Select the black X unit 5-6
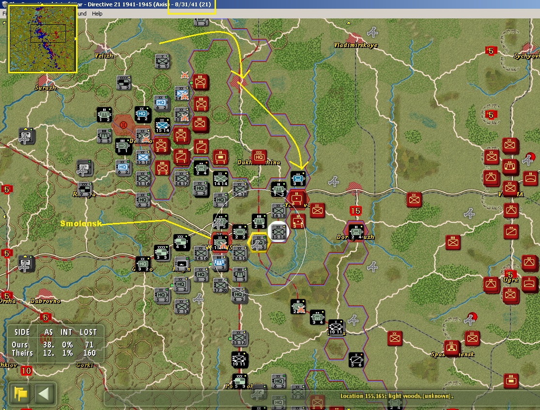The width and height of the screenshot is (540, 410). 356,360
